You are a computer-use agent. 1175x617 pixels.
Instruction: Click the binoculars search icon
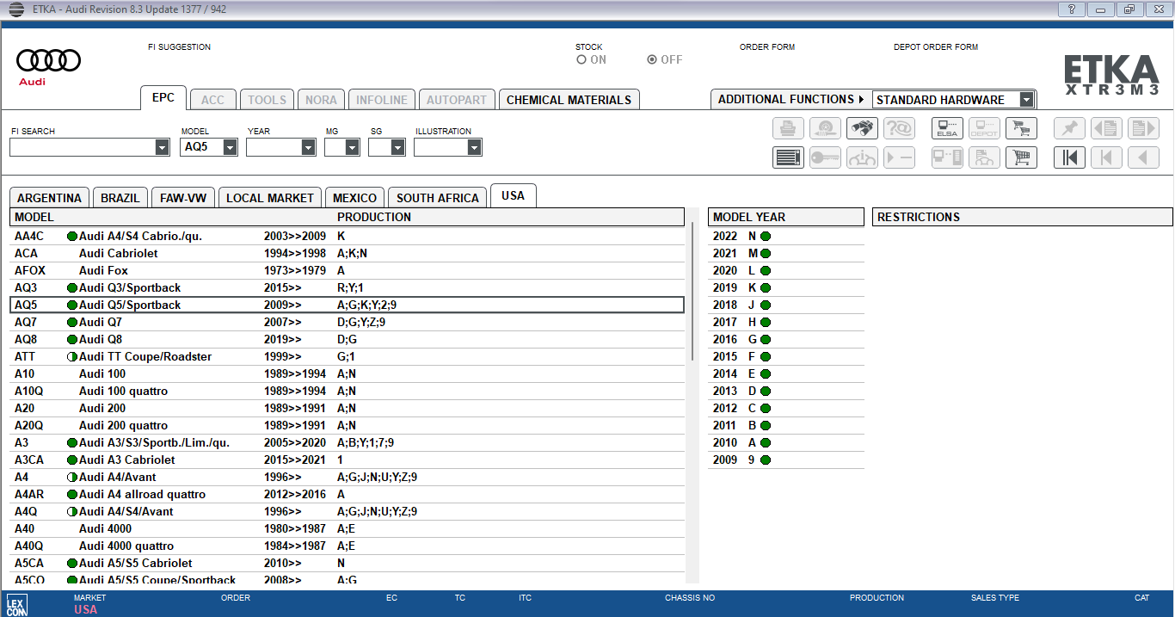(x=862, y=128)
